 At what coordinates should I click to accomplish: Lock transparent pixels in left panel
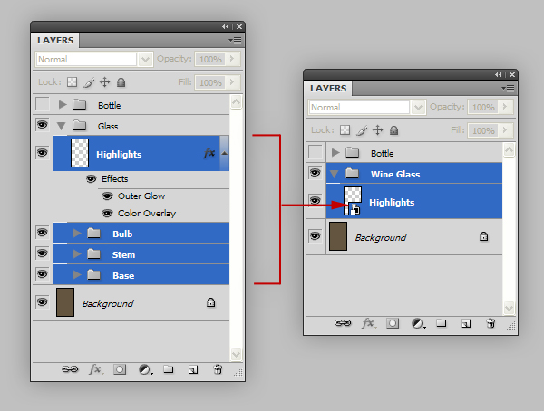(x=73, y=82)
